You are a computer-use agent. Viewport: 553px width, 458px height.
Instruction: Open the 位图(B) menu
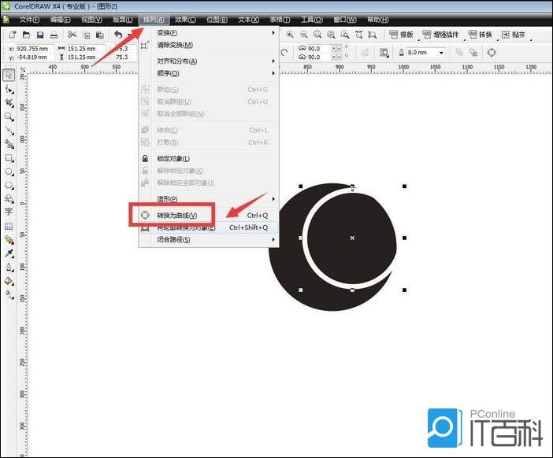(217, 20)
